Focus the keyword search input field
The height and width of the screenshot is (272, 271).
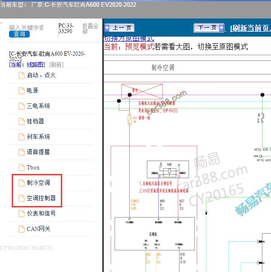[26, 28]
